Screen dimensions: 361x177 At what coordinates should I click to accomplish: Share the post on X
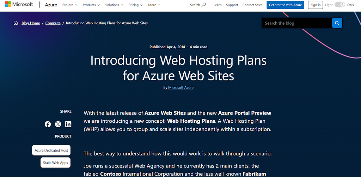point(58,124)
